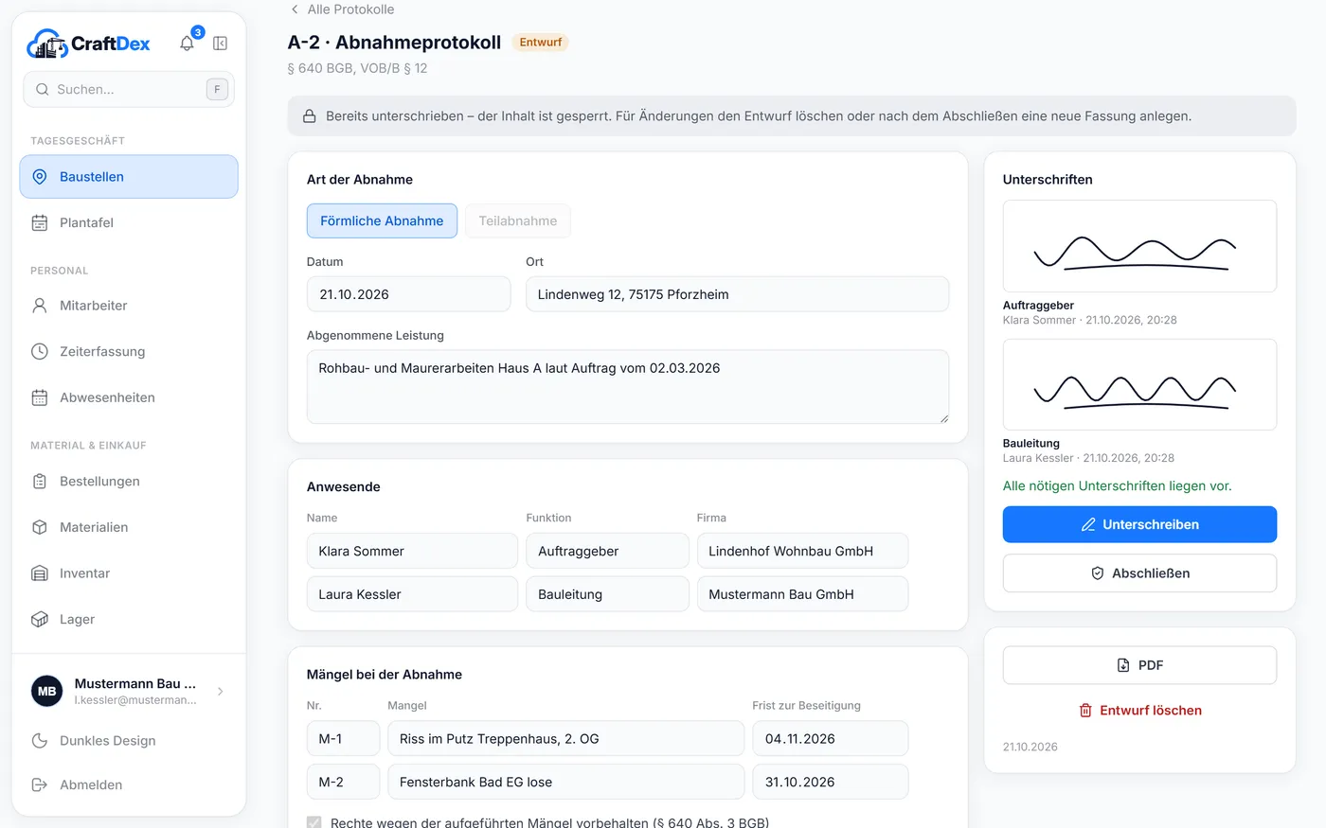This screenshot has width=1326, height=828.
Task: Click the Abschließen button
Action: [x=1139, y=573]
